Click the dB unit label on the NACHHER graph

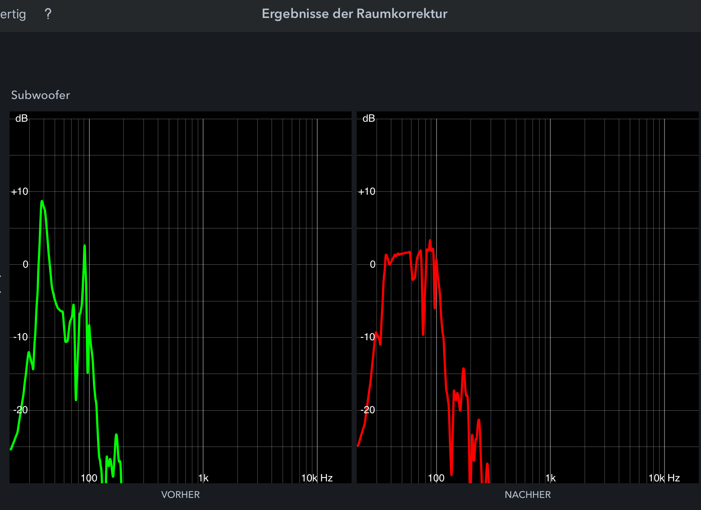tap(368, 118)
